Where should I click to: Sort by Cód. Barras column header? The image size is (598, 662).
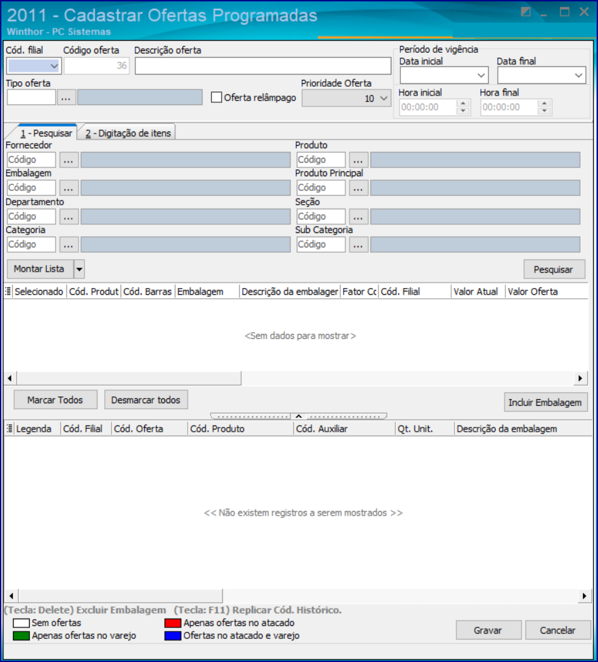tap(148, 292)
